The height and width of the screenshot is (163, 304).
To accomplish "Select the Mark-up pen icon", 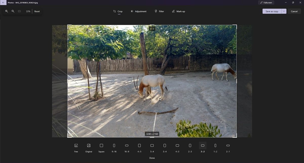I will [173, 11].
